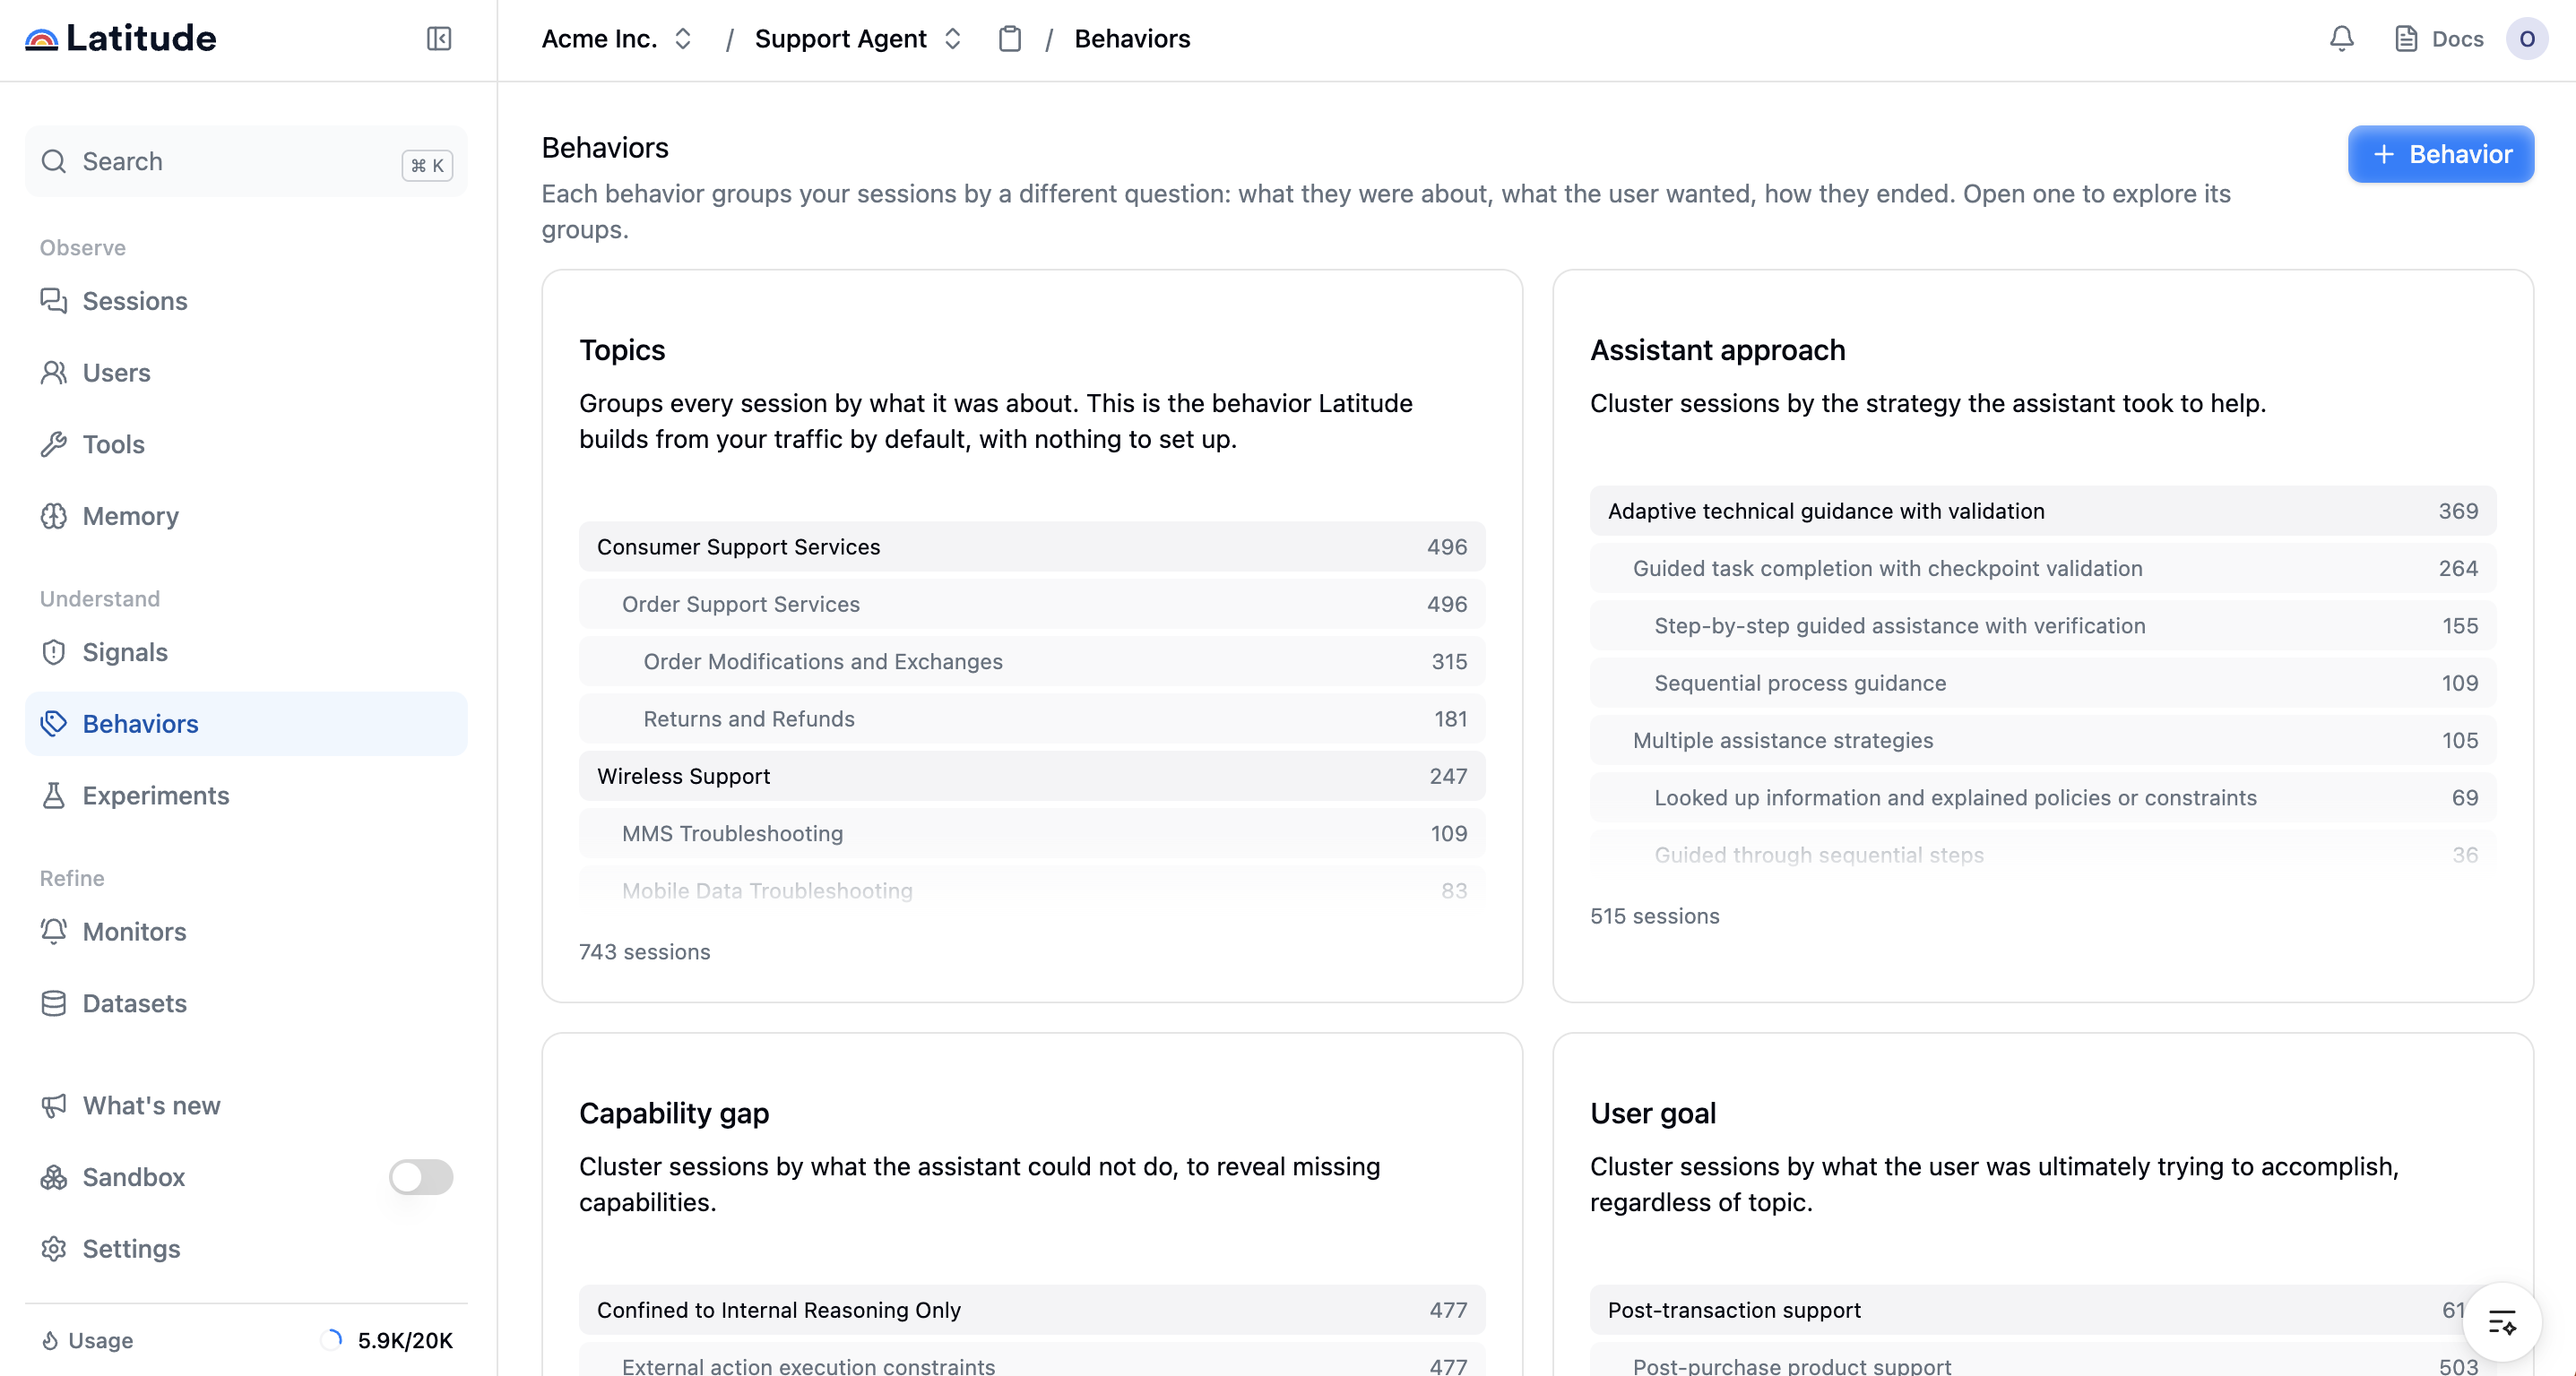Click the clipboard icon in the breadcrumb
Screen dimensions: 2576x1376
pos(1010,39)
